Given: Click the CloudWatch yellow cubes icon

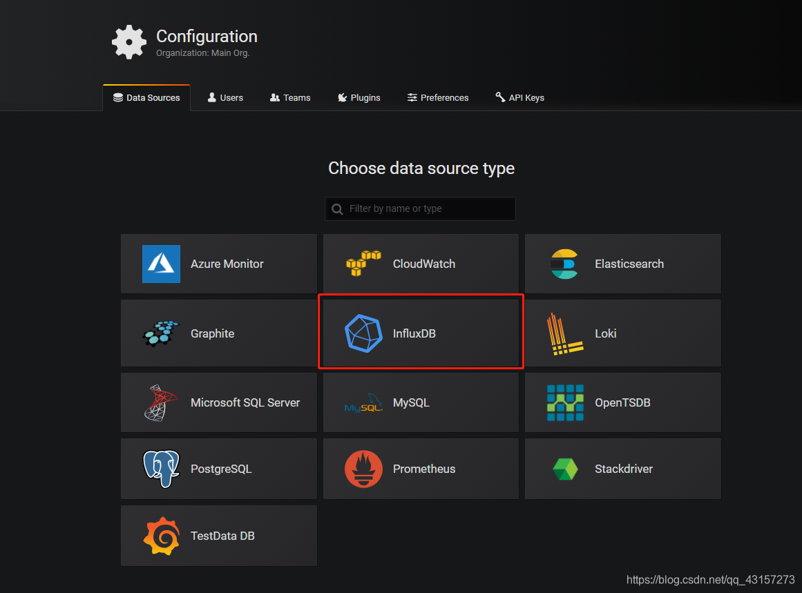Looking at the screenshot, I should pos(363,263).
